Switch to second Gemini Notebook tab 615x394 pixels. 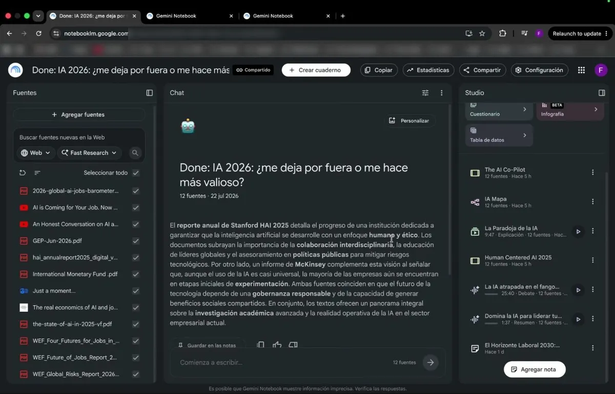click(190, 16)
